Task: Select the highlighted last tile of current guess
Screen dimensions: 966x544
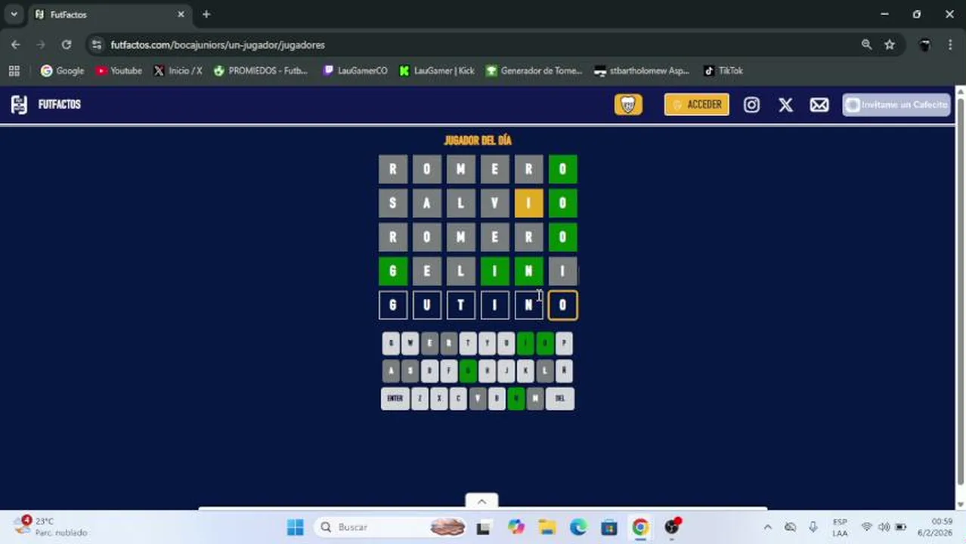Action: pos(562,305)
